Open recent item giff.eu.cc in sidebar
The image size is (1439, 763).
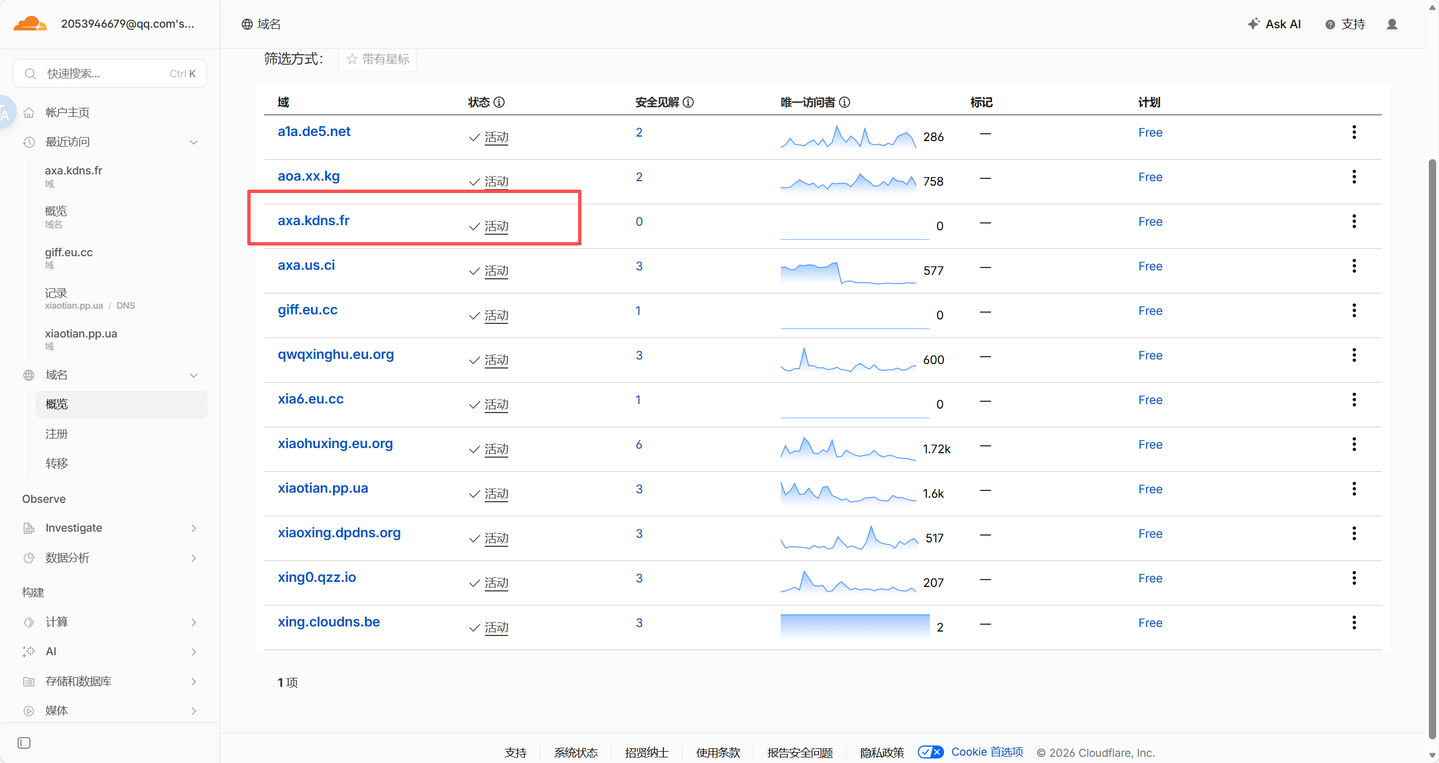69,257
